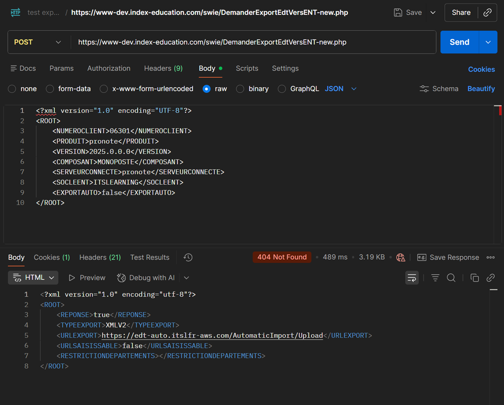Copy the response body to clipboard
Screen dimensions: 504x405
(x=474, y=278)
